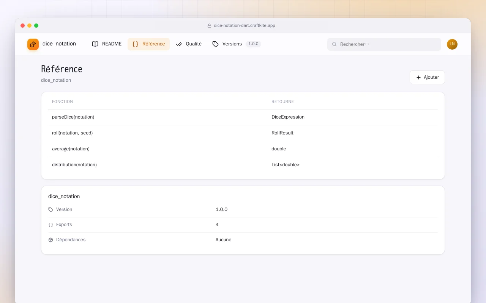
Task: Click the tag icon beside Versions
Action: pyautogui.click(x=215, y=44)
